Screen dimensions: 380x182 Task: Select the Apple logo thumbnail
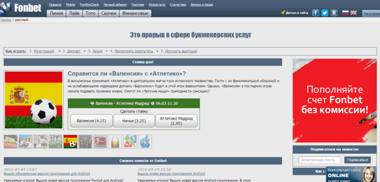145,141
